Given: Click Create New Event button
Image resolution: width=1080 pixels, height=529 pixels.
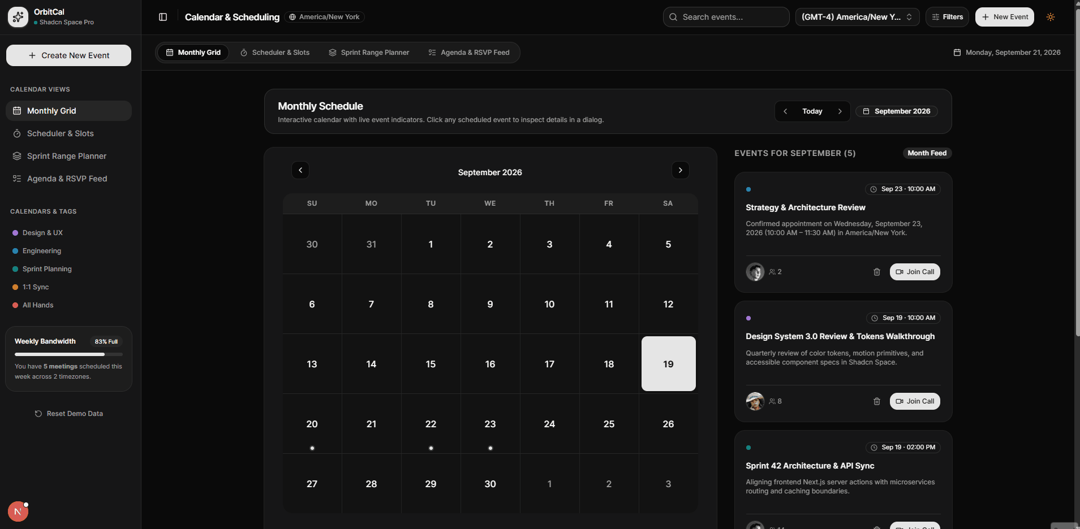Looking at the screenshot, I should (68, 55).
